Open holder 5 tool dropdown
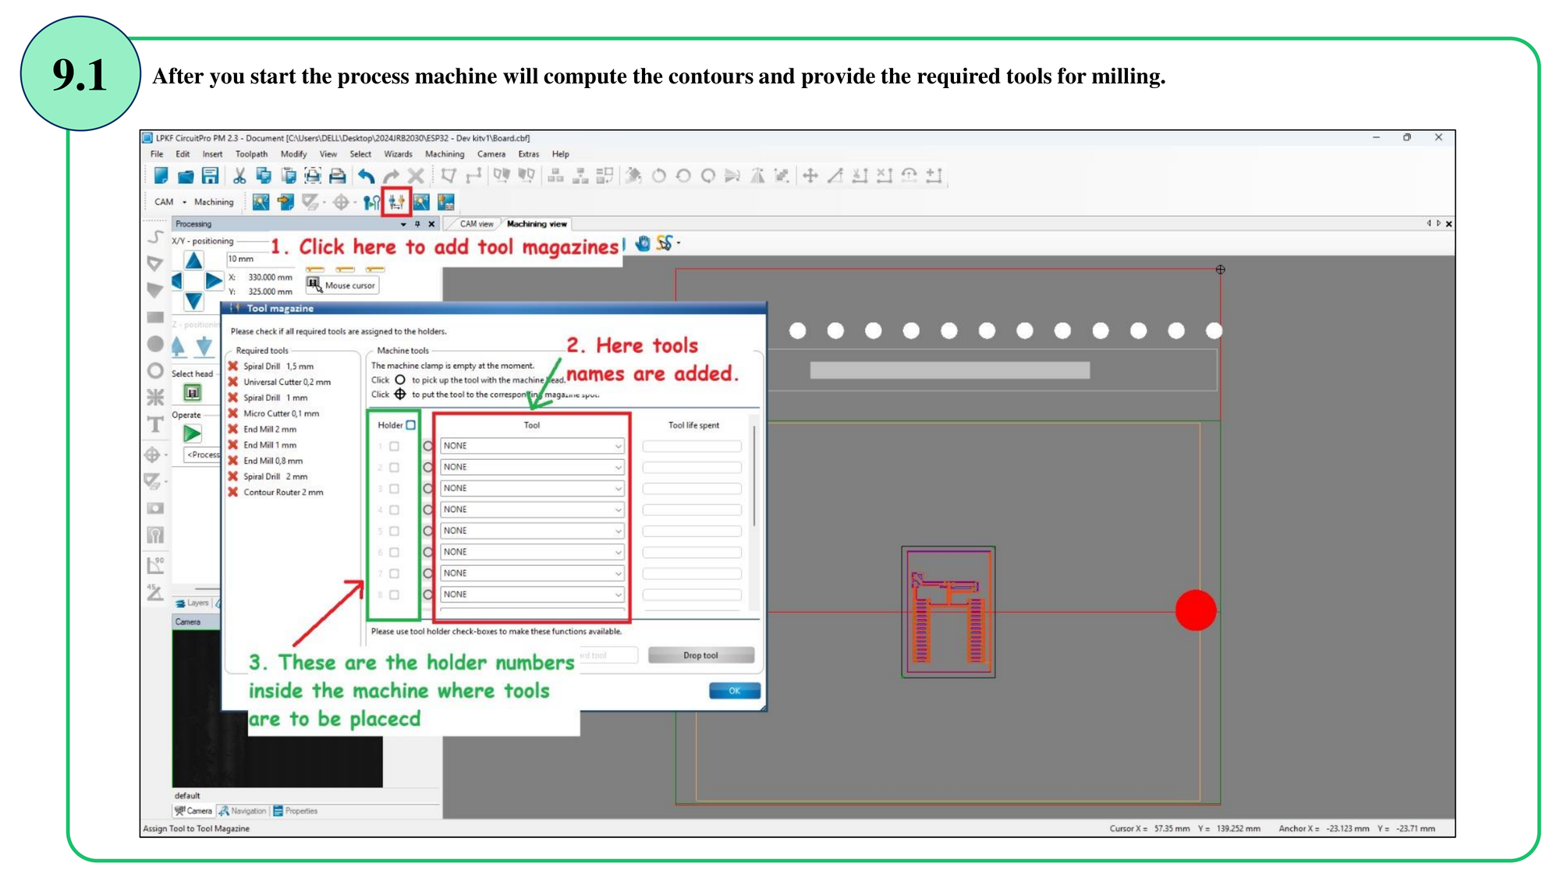The width and height of the screenshot is (1560, 877). point(532,530)
